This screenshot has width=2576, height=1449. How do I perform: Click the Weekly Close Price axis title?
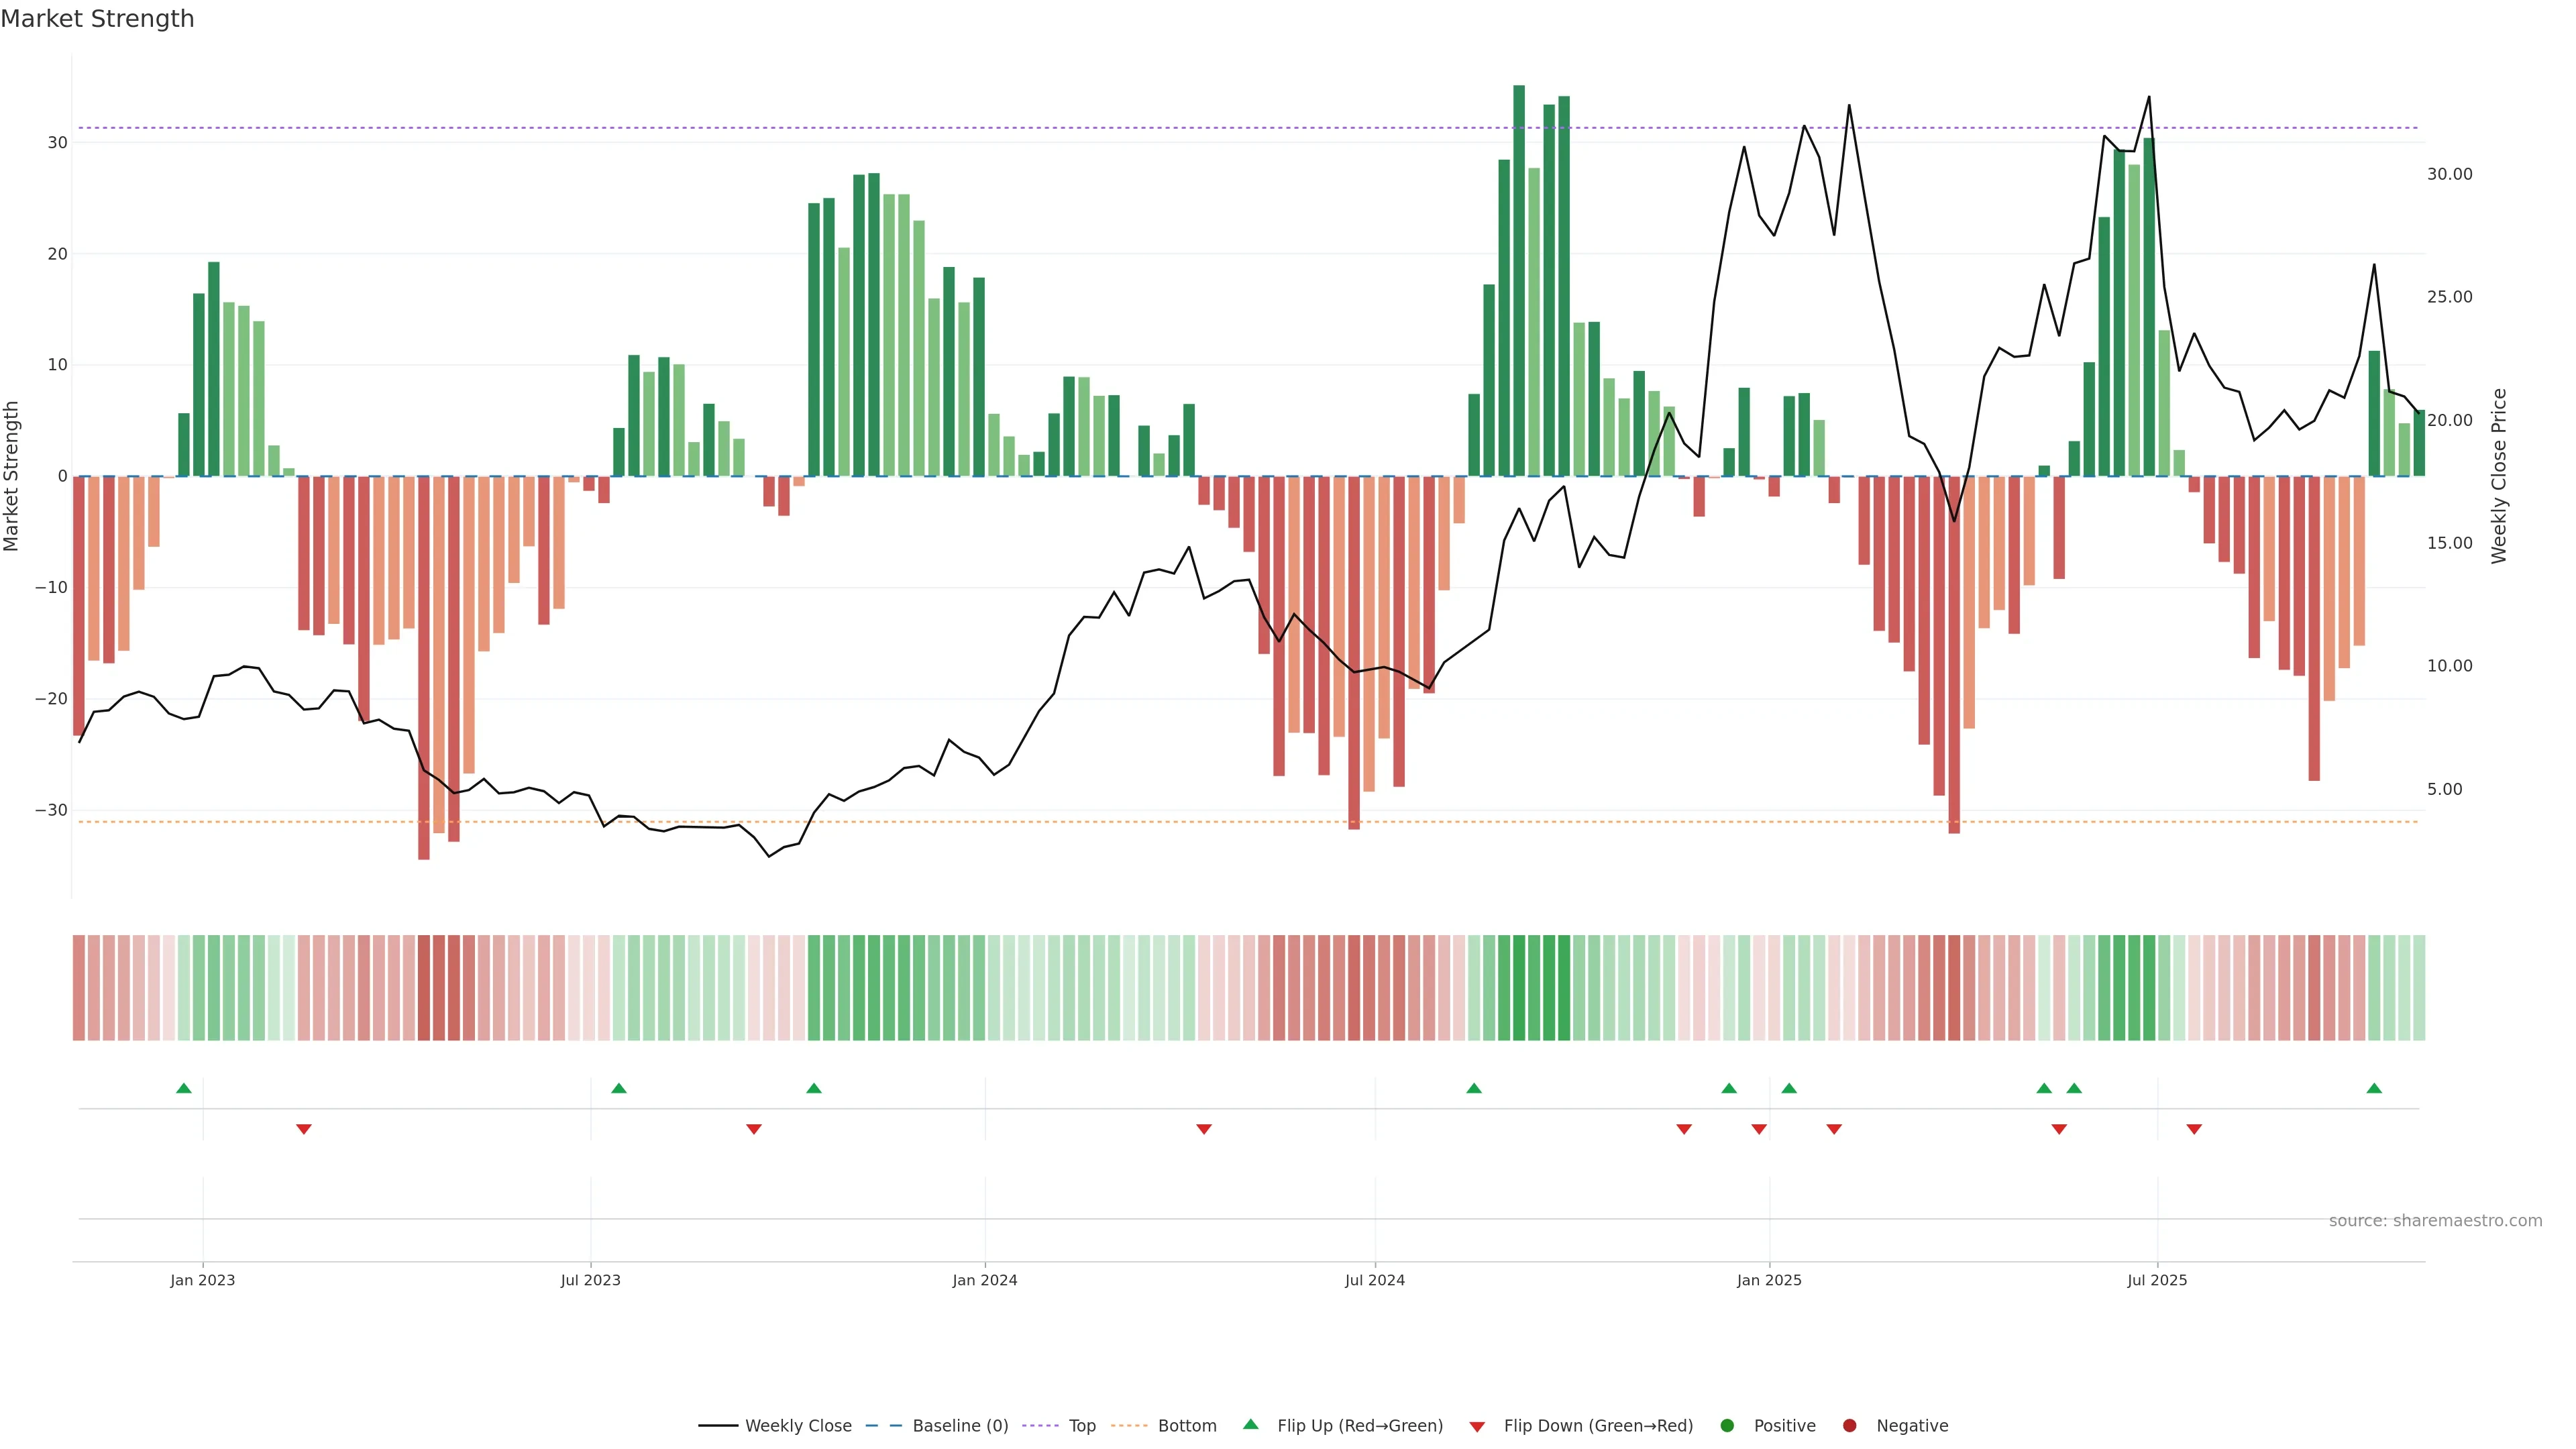point(2499,476)
